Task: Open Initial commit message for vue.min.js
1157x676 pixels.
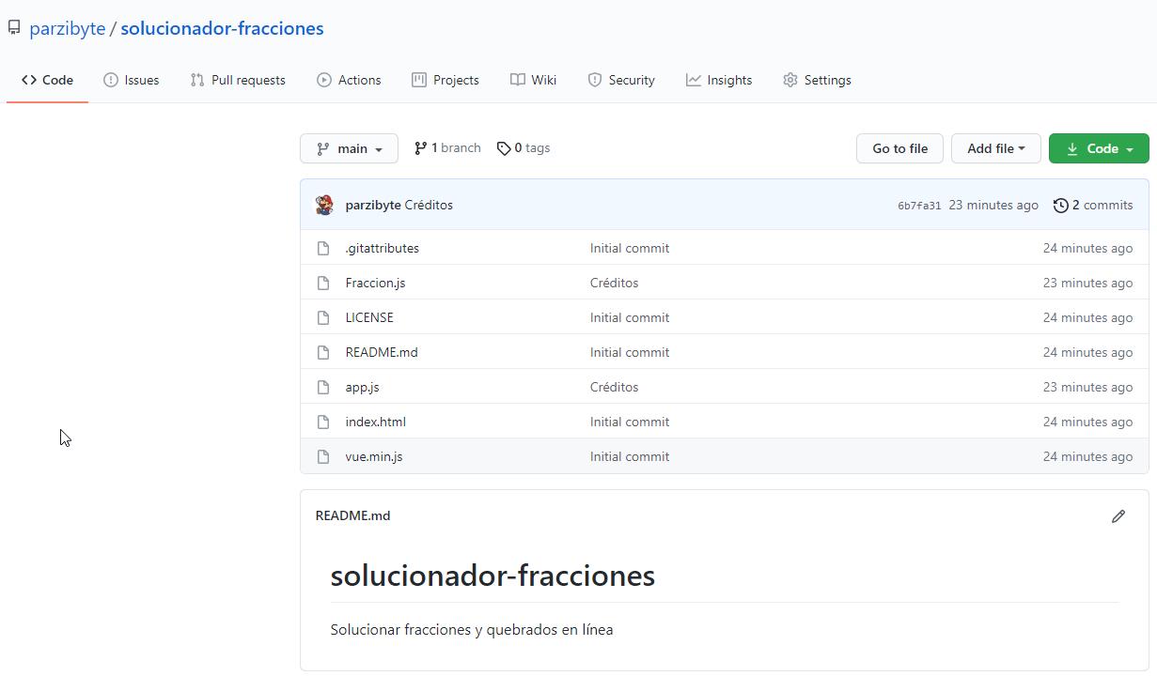Action: point(630,456)
